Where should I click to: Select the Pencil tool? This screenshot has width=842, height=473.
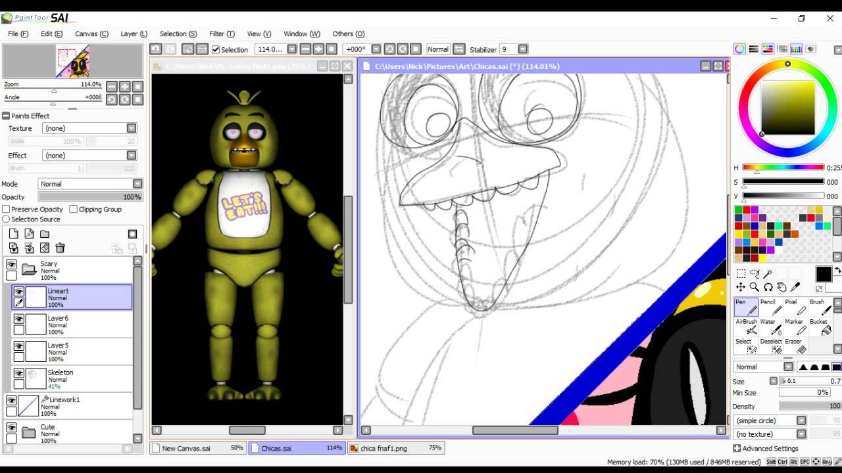tap(771, 307)
